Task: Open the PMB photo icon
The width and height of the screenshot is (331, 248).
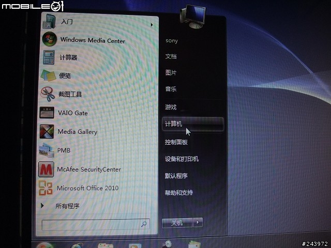Action: pos(47,150)
